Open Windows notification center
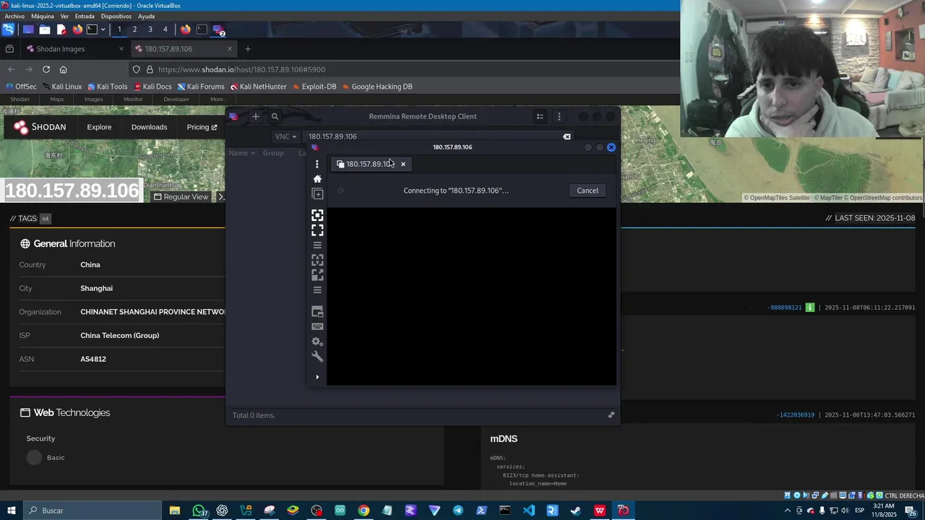925x520 pixels. click(910, 511)
